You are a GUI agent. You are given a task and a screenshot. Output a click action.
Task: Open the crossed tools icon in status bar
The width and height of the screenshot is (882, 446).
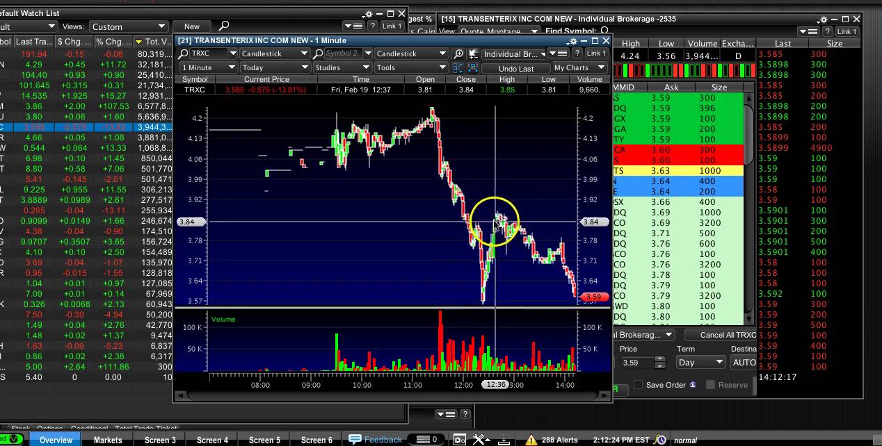click(x=481, y=439)
